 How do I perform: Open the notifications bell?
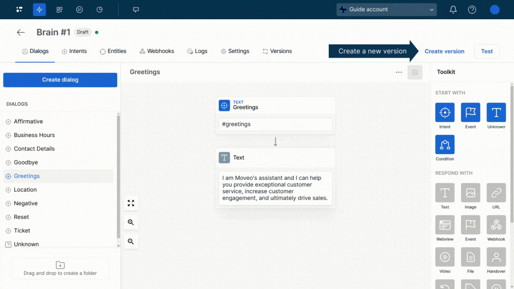pyautogui.click(x=453, y=9)
